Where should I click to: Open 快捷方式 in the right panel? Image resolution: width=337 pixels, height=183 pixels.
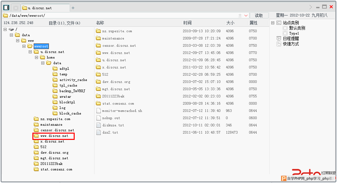click(x=291, y=44)
